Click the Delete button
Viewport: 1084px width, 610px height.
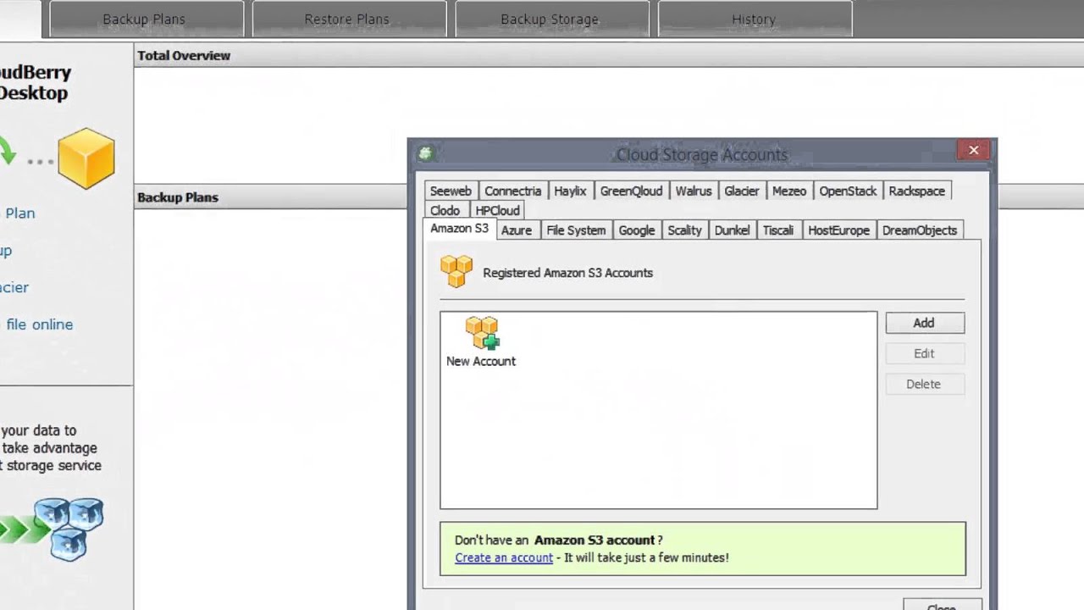(925, 384)
